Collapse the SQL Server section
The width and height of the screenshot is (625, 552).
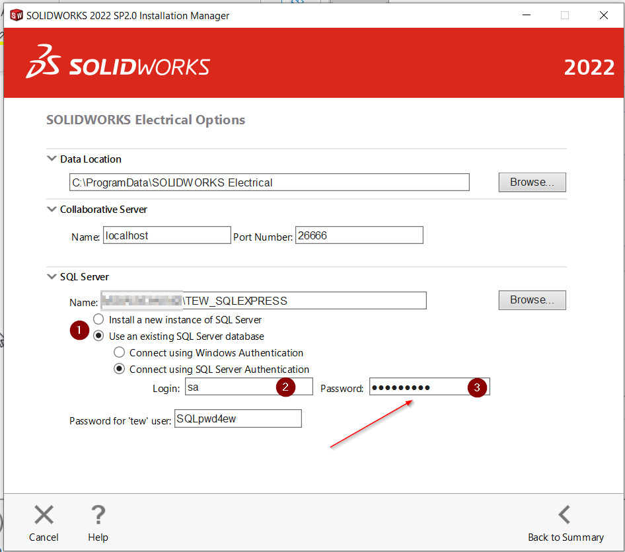click(x=52, y=276)
